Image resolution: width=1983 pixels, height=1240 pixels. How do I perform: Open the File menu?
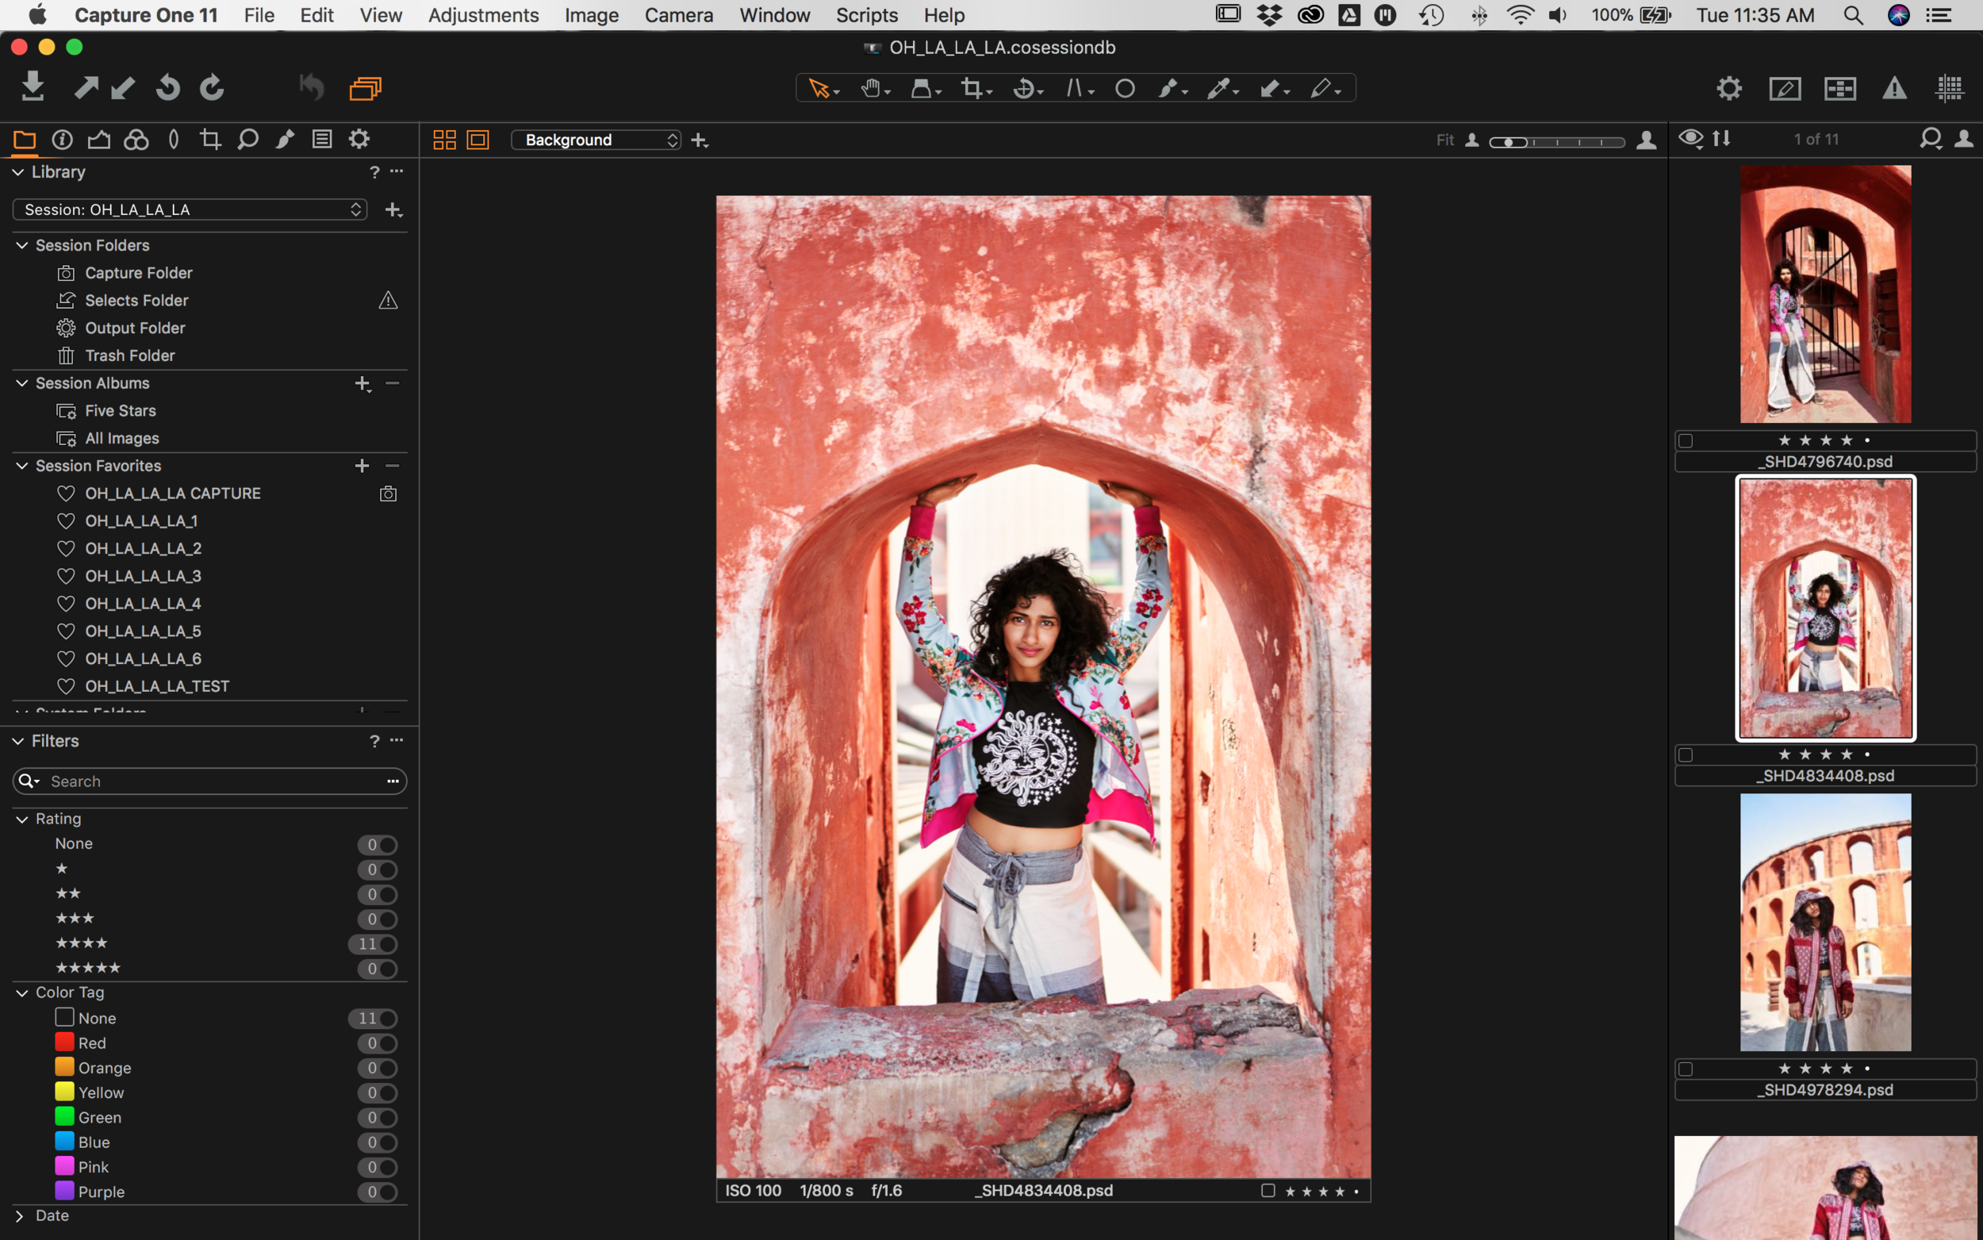pyautogui.click(x=259, y=15)
